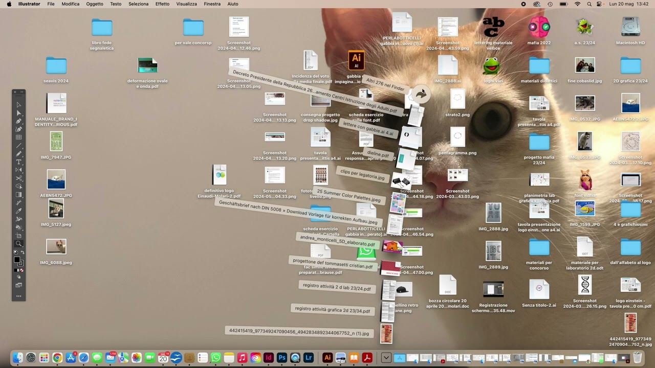The height and width of the screenshot is (368, 655).
Task: Choose the Eyedropper tool
Action: tap(19, 211)
